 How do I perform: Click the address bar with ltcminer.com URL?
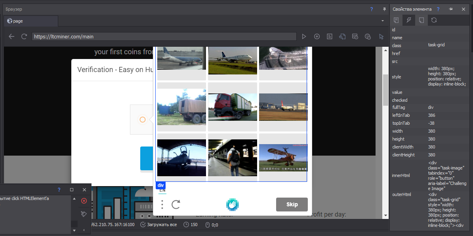pos(164,36)
